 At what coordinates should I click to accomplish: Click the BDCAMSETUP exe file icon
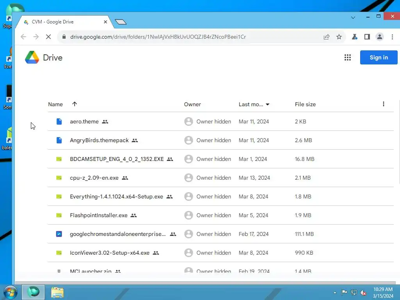59,159
